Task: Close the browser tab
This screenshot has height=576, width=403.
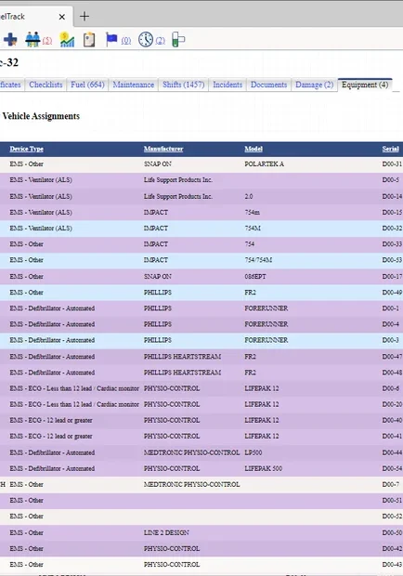Action: (x=62, y=17)
